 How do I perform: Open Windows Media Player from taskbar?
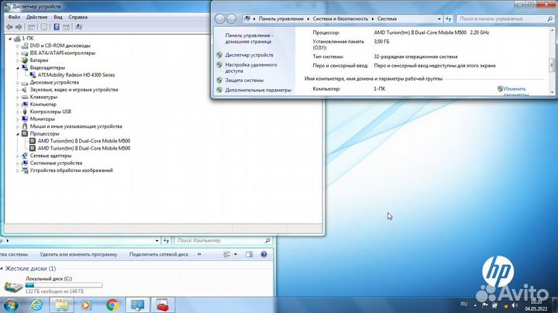pos(87,305)
